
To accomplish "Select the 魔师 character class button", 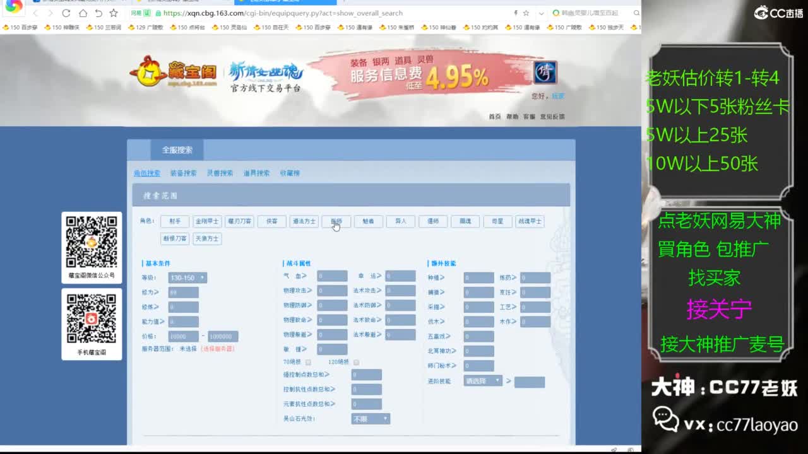I will click(336, 221).
